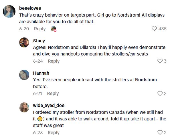This screenshot has width=172, height=139.
Task: Click the 435 like count
Action: click(x=163, y=29)
